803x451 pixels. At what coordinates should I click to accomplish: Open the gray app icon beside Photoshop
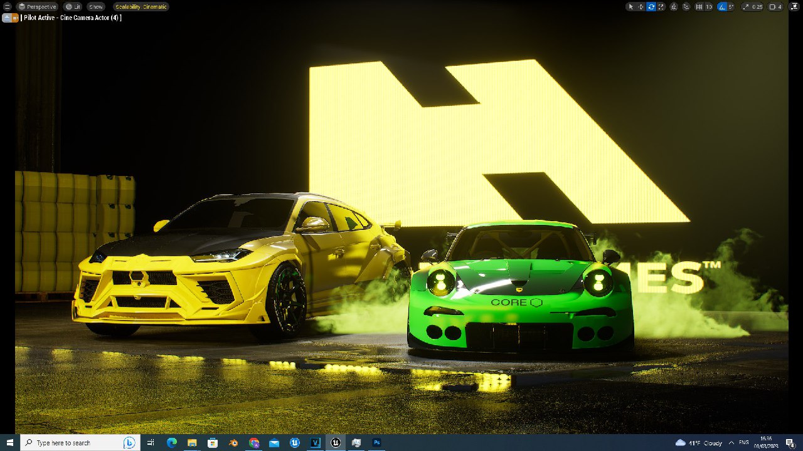[x=356, y=442]
